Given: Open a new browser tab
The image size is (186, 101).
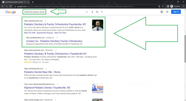Looking at the screenshot, I should [x=33, y=2].
